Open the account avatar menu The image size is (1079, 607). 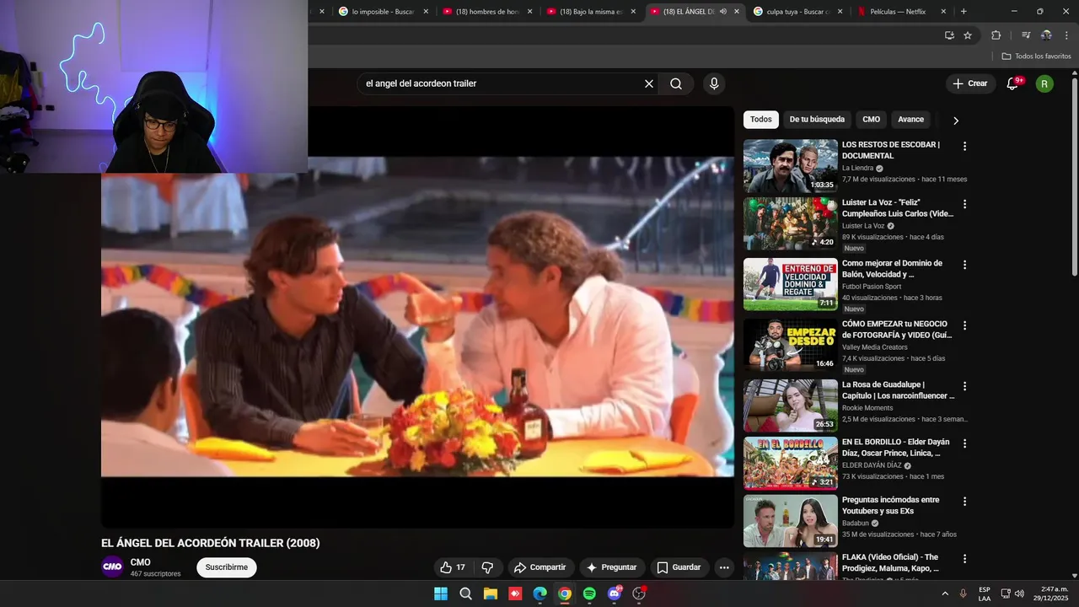1044,83
